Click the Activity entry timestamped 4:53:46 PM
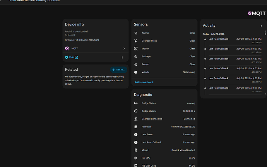This screenshot has height=167, width=267. point(233,60)
